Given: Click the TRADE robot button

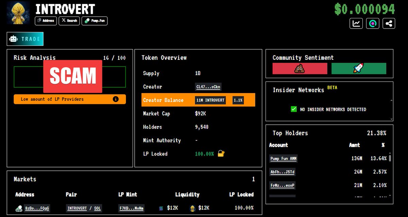Looking at the screenshot, I should click(25, 39).
